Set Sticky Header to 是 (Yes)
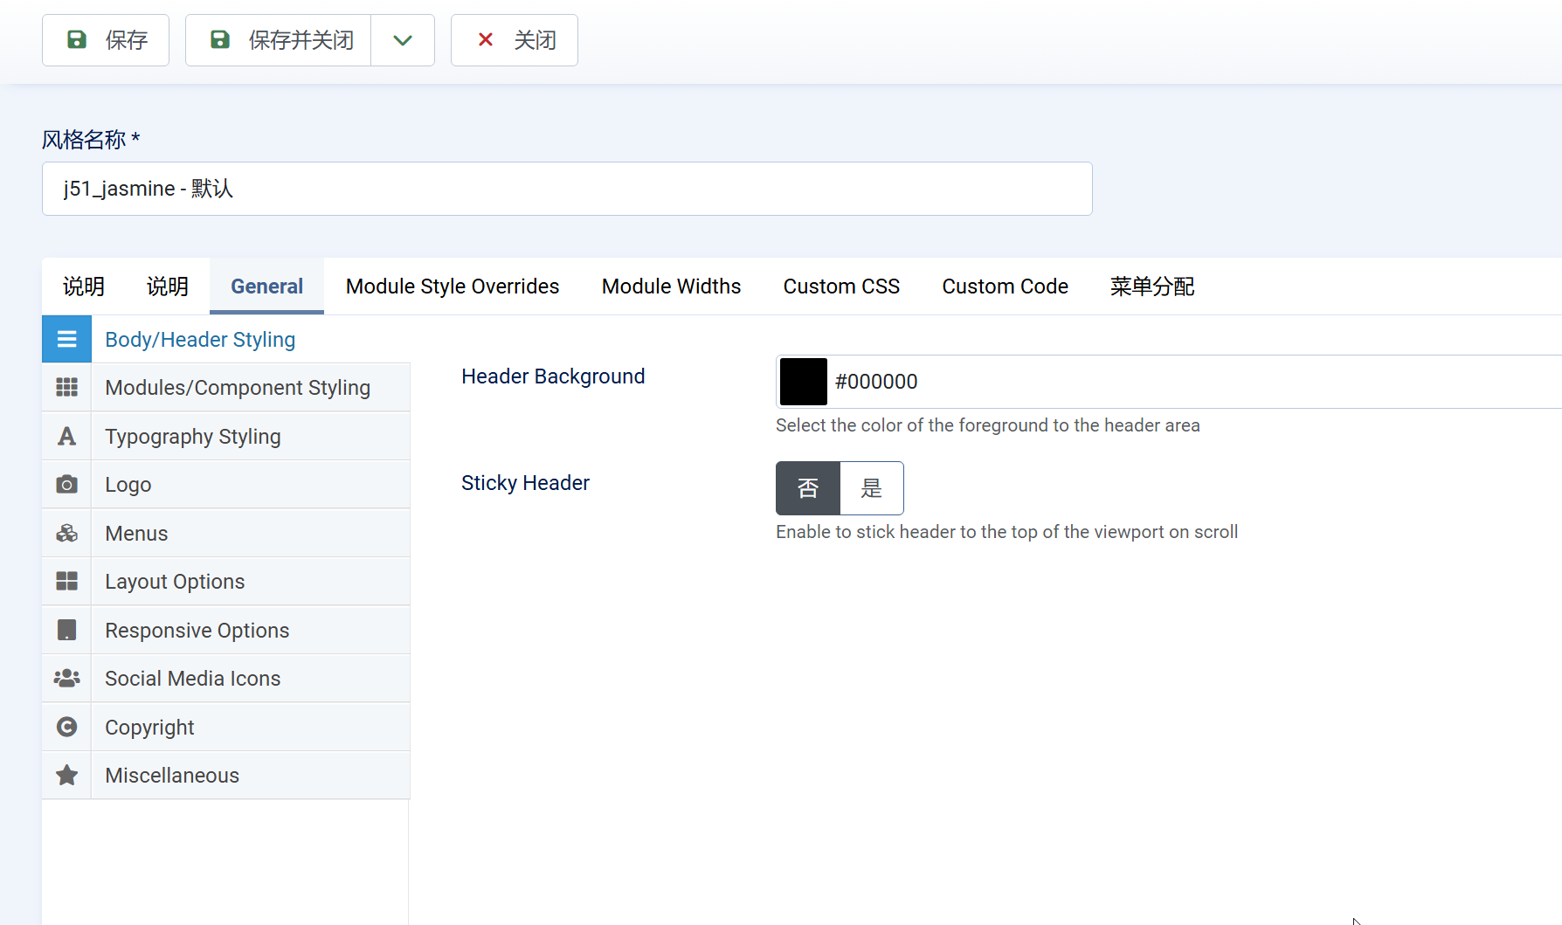This screenshot has width=1562, height=925. tap(871, 488)
